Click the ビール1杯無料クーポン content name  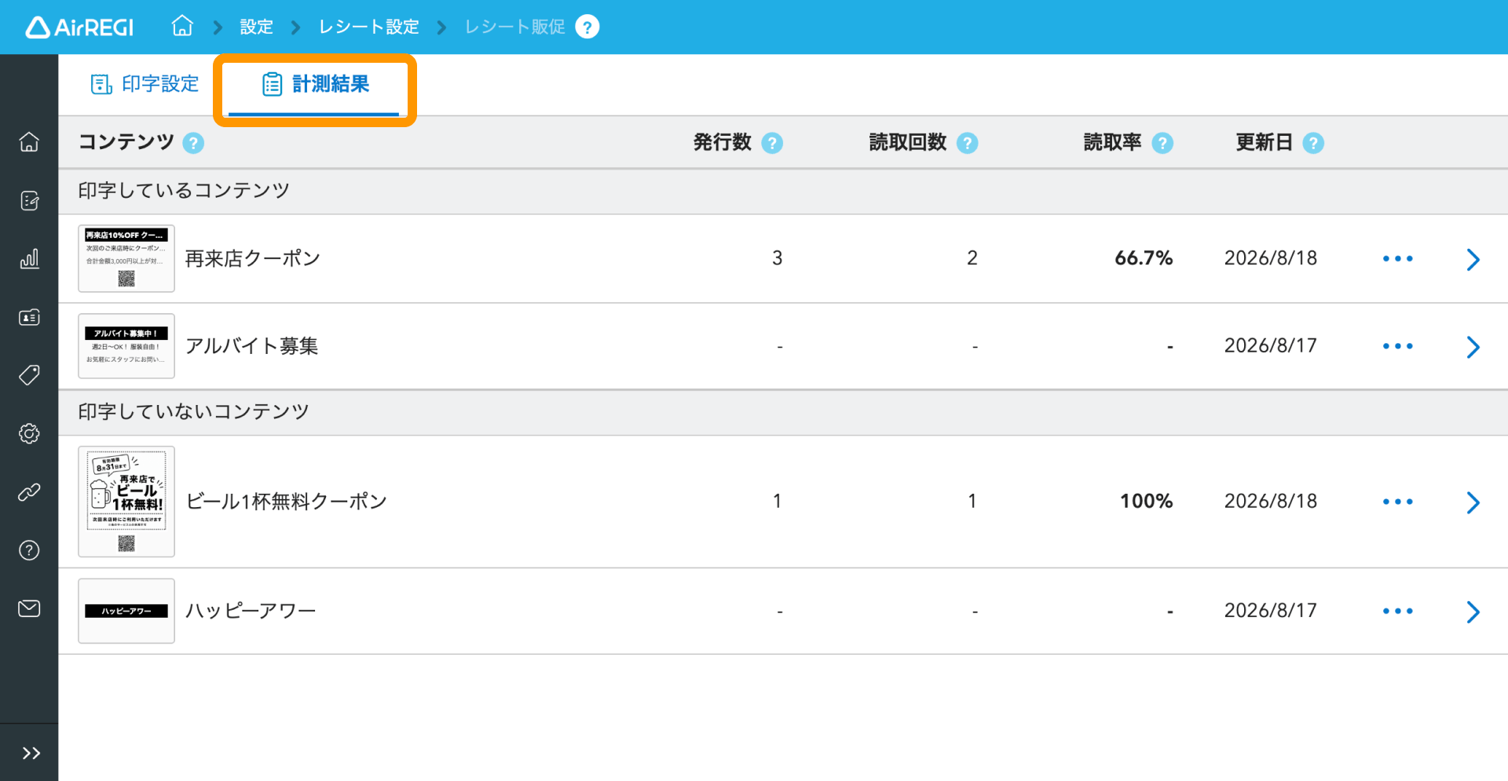tap(287, 502)
